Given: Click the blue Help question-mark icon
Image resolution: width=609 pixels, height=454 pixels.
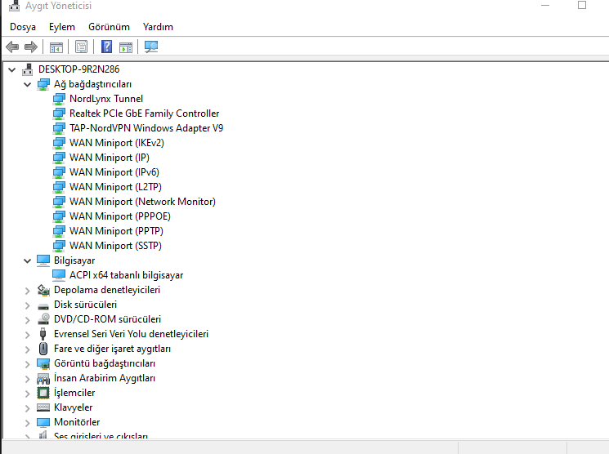Looking at the screenshot, I should (x=106, y=47).
